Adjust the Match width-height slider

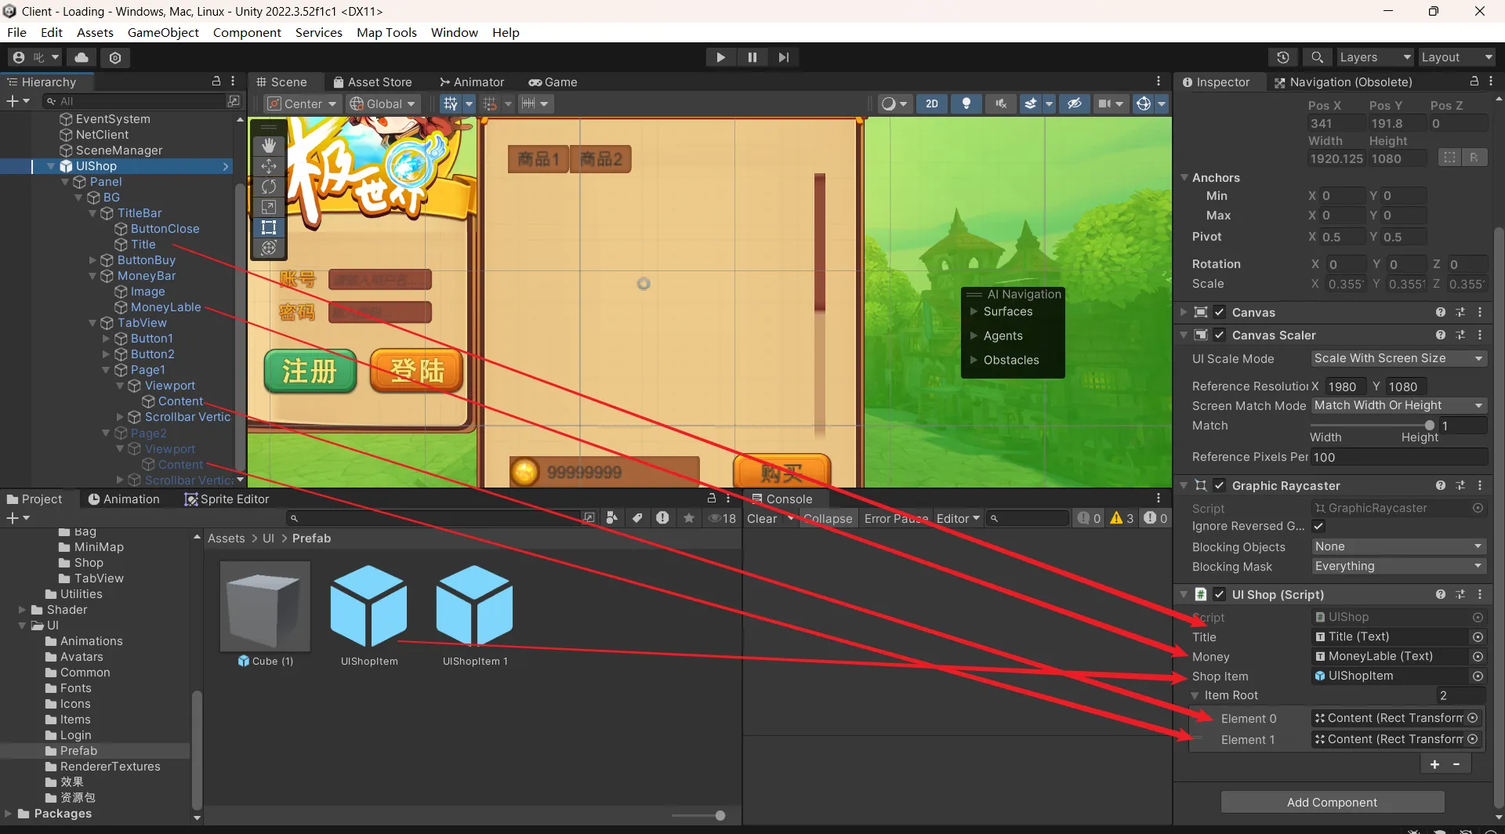point(1429,426)
